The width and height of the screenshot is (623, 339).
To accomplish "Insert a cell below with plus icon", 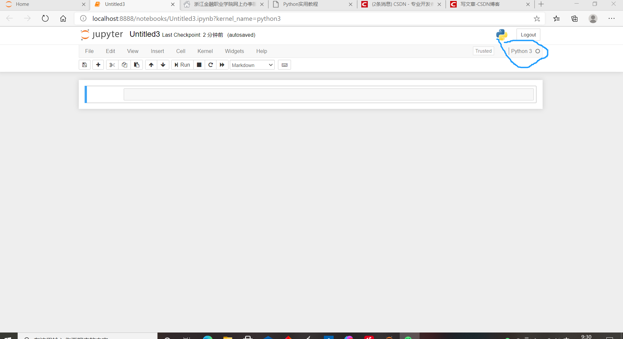I will [98, 65].
